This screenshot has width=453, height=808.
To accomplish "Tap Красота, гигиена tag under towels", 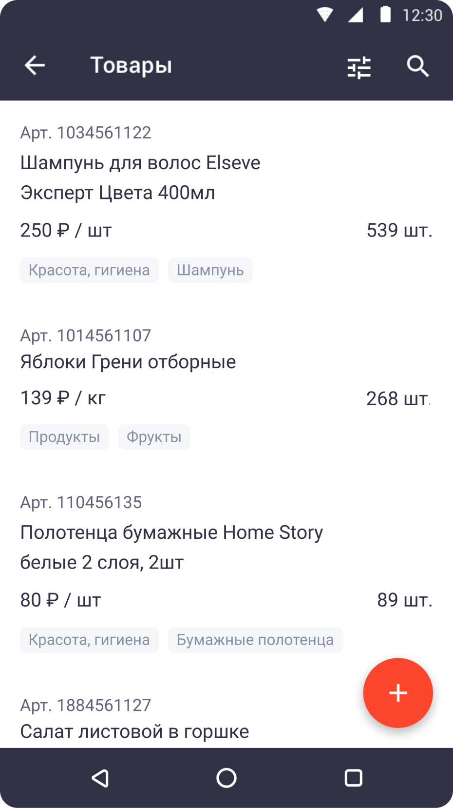I will pyautogui.click(x=89, y=640).
